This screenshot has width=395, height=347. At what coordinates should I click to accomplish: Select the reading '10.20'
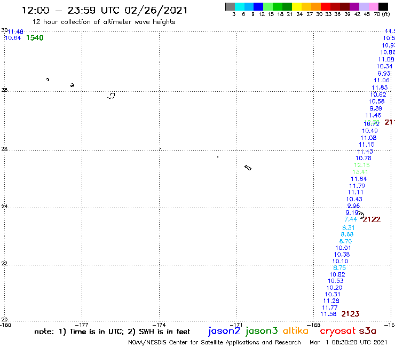click(x=334, y=288)
